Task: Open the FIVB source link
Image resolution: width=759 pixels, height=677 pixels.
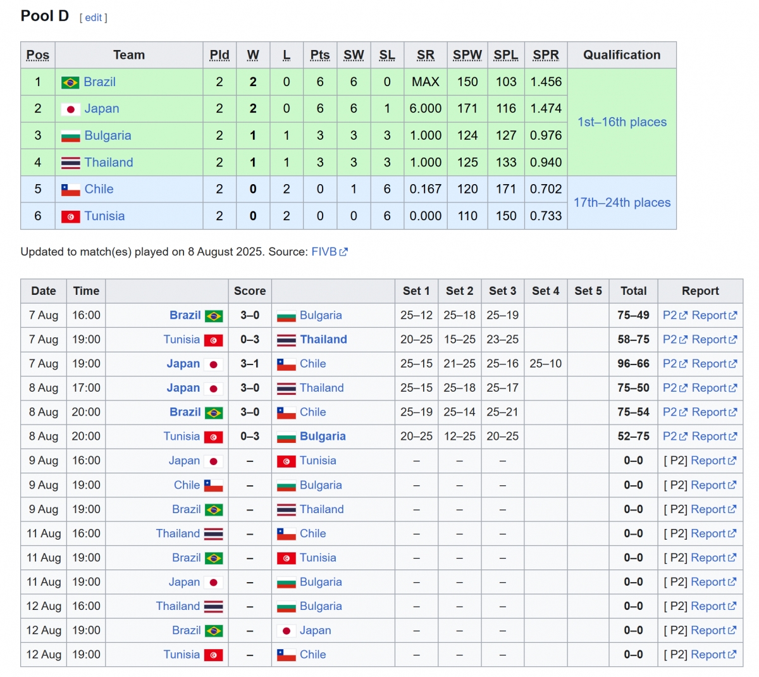Action: coord(324,252)
